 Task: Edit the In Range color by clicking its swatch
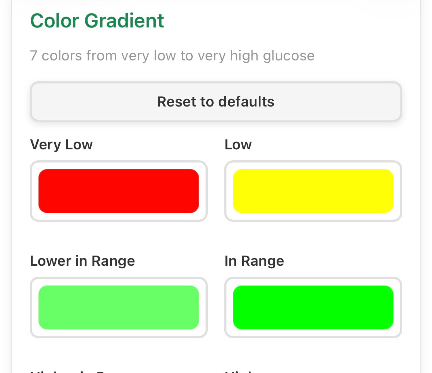point(313,307)
